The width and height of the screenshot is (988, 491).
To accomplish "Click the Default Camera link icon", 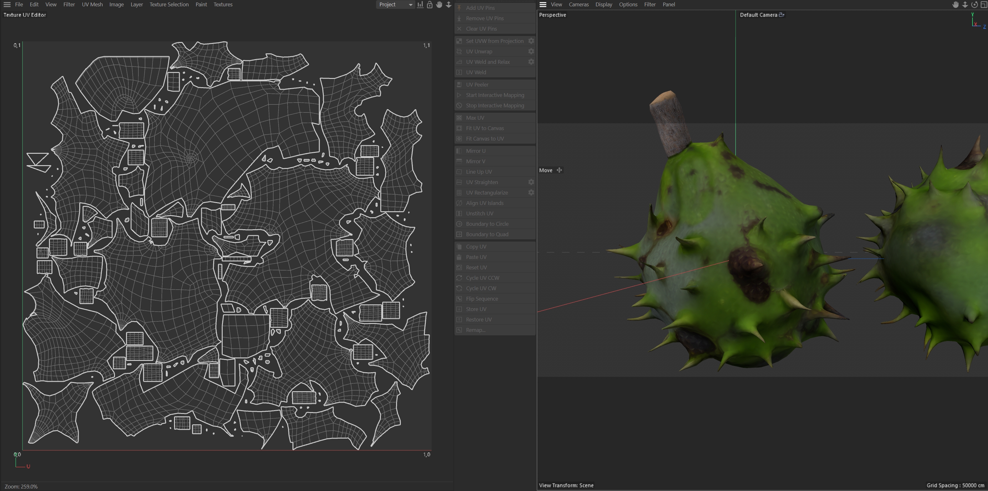I will click(x=782, y=15).
